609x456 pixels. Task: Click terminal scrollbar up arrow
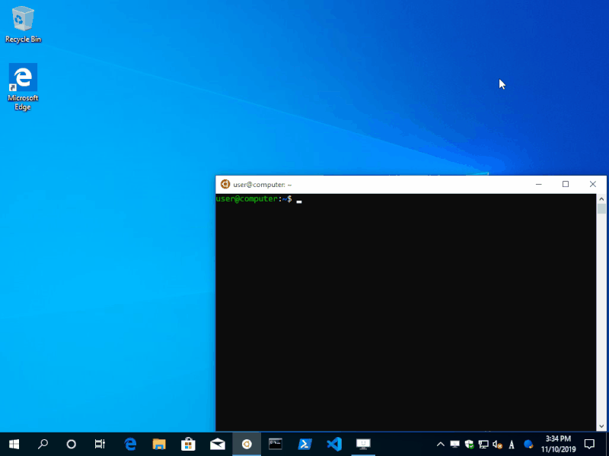(x=601, y=199)
